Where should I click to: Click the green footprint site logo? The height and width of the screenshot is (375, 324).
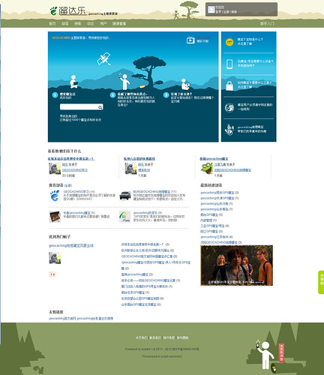pos(53,11)
